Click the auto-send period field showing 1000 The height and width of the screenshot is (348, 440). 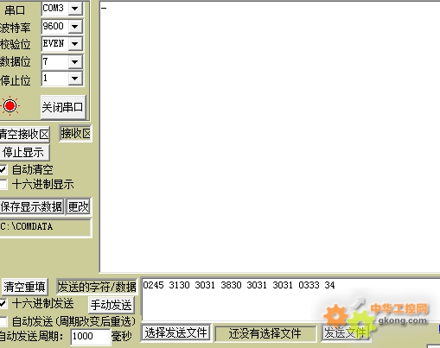91,336
